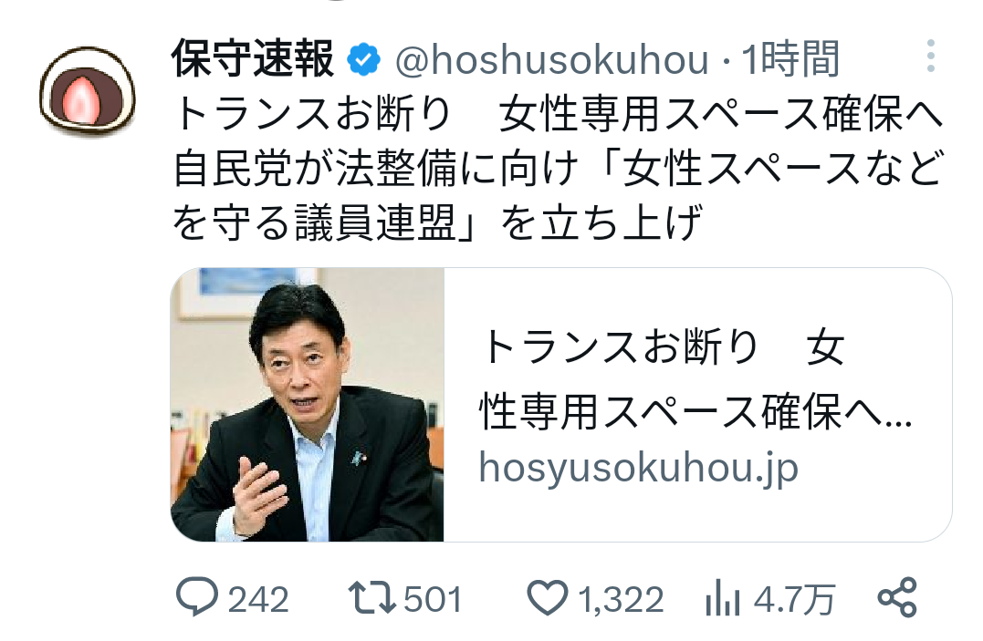Viewport: 983px width, 641px height.
Task: Click the retweet arrows icon
Action: (x=372, y=597)
